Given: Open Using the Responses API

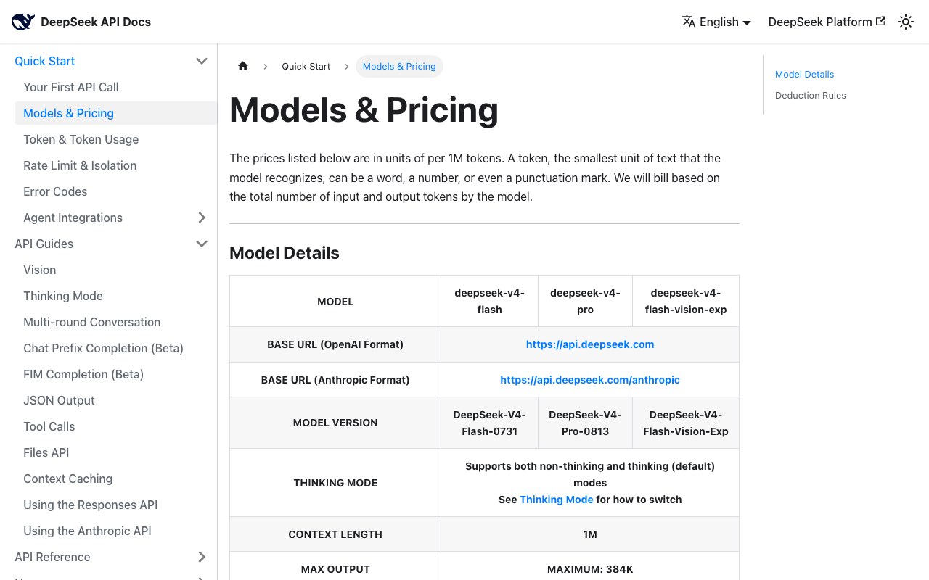Looking at the screenshot, I should [x=91, y=505].
